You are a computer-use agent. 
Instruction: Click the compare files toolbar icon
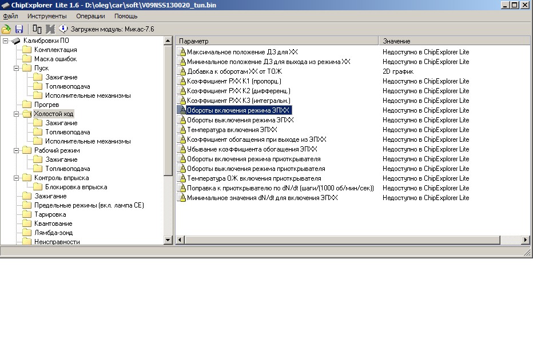(37, 29)
